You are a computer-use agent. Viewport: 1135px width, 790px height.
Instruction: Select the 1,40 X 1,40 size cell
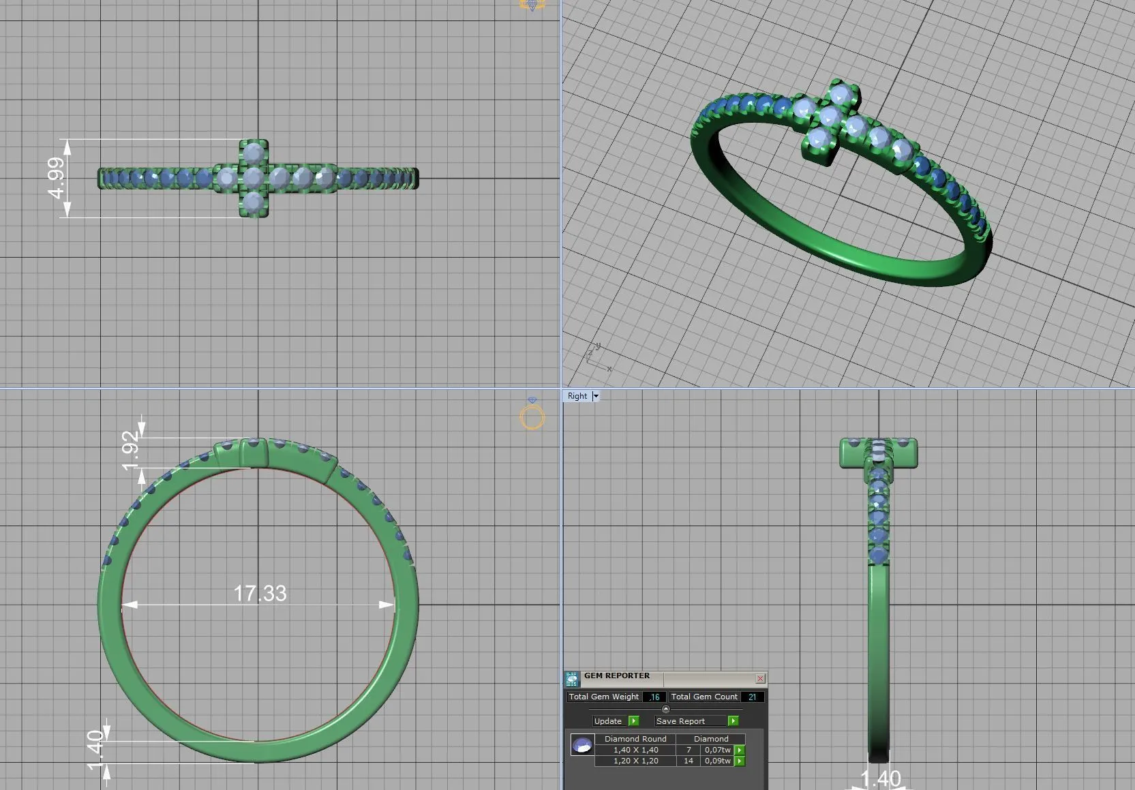[x=635, y=750]
